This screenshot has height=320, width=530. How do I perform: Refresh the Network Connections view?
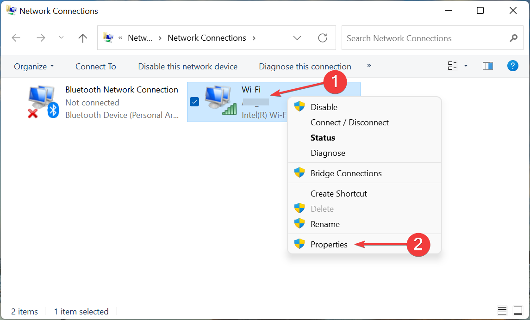pyautogui.click(x=322, y=38)
